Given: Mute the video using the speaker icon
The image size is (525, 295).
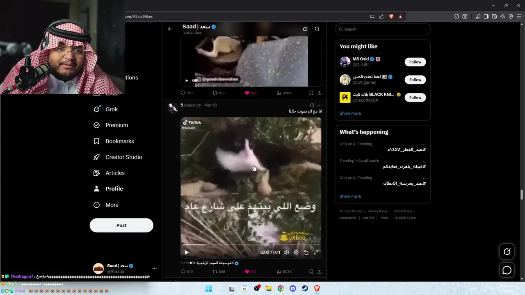Looking at the screenshot, I should [x=286, y=252].
